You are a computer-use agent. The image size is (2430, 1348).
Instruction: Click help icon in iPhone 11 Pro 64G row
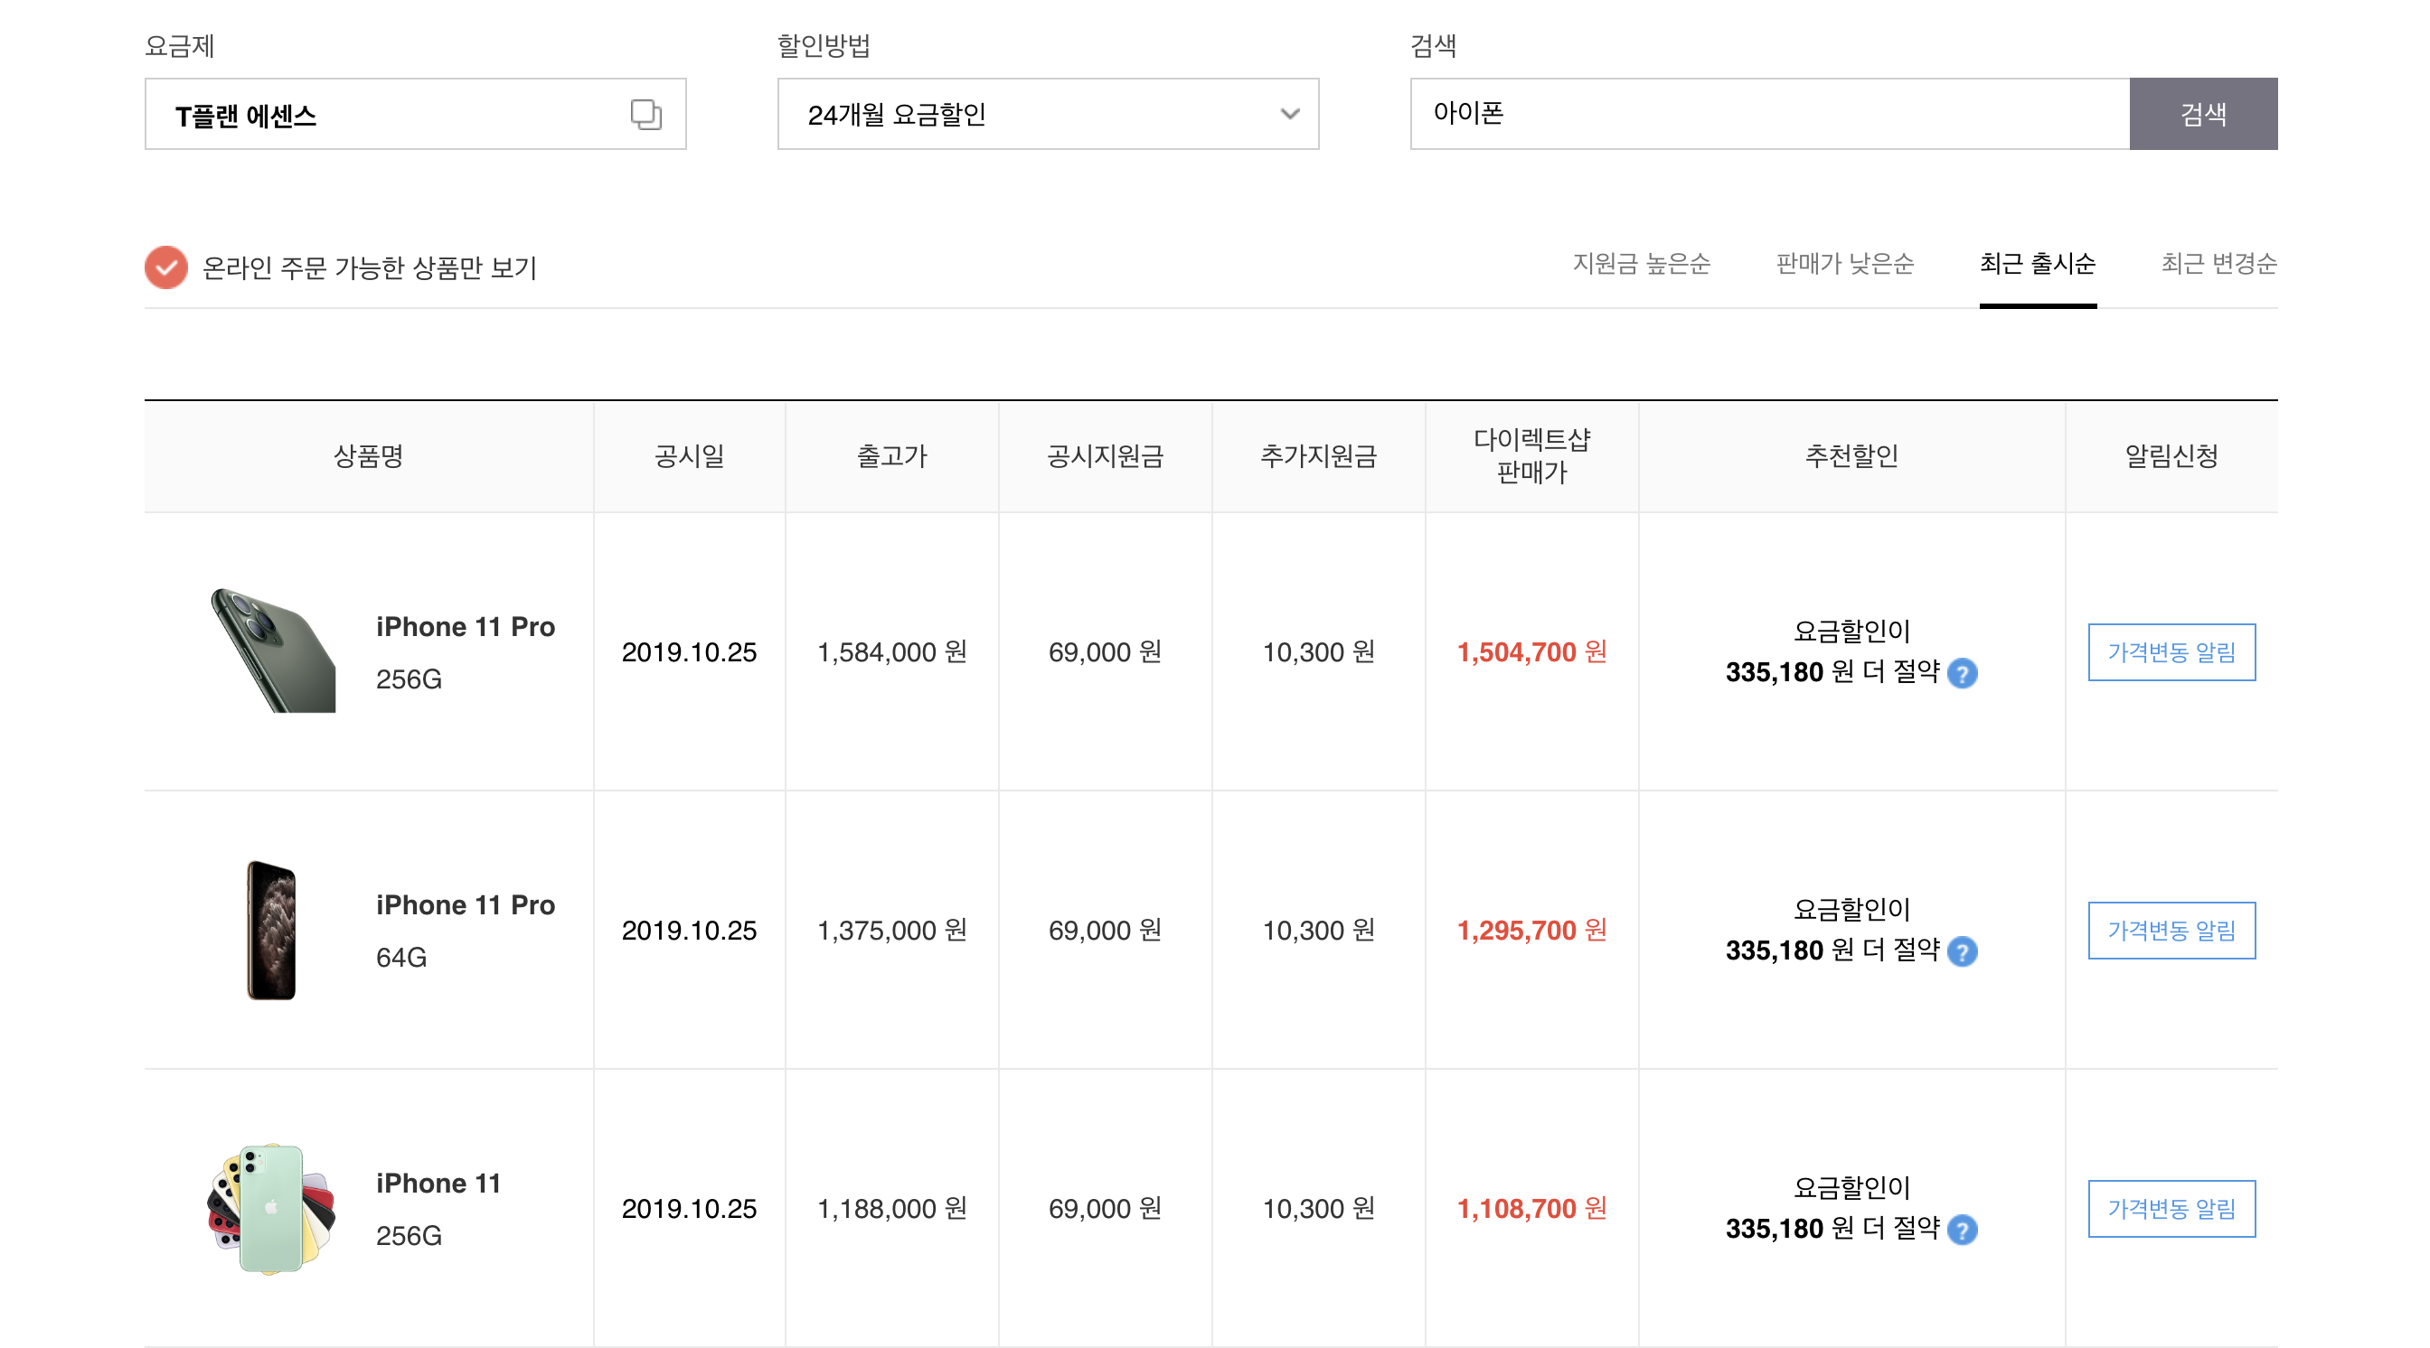pyautogui.click(x=1962, y=951)
